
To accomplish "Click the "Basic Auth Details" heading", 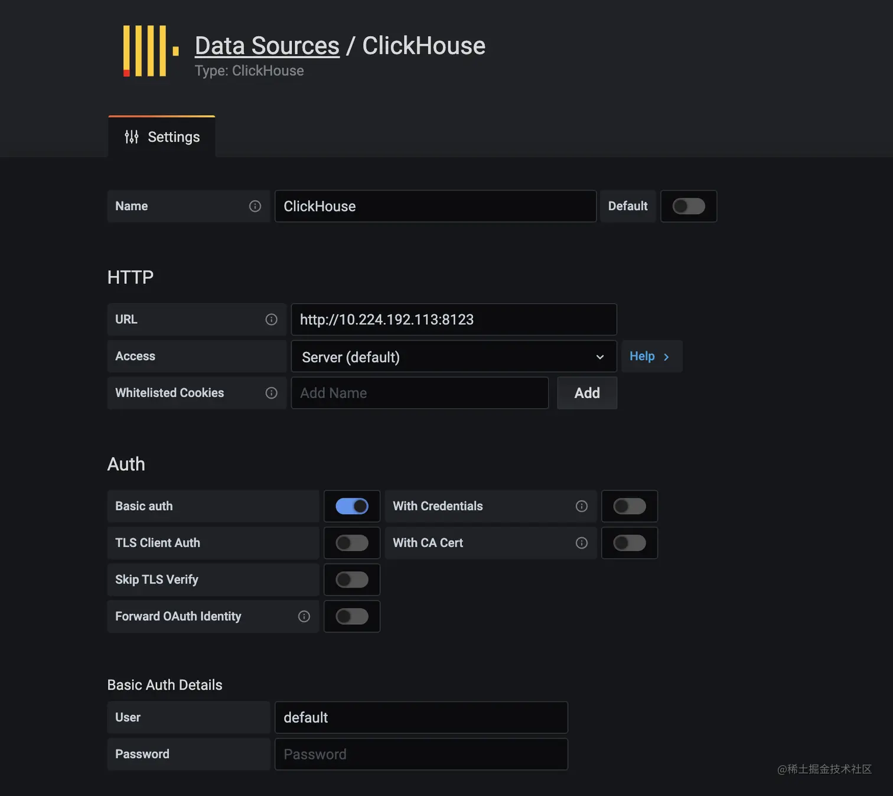I will tap(165, 685).
